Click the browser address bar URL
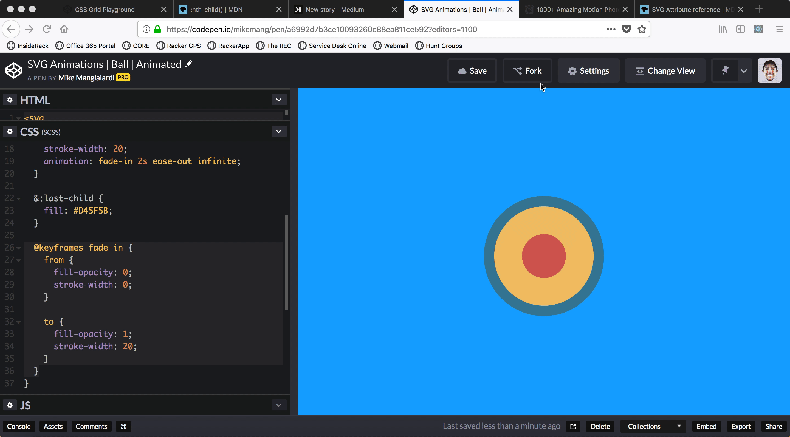The height and width of the screenshot is (437, 790). click(x=322, y=29)
